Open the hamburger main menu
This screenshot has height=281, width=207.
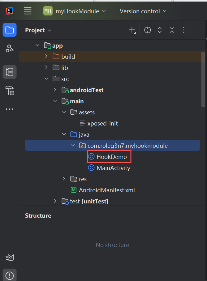click(x=28, y=11)
